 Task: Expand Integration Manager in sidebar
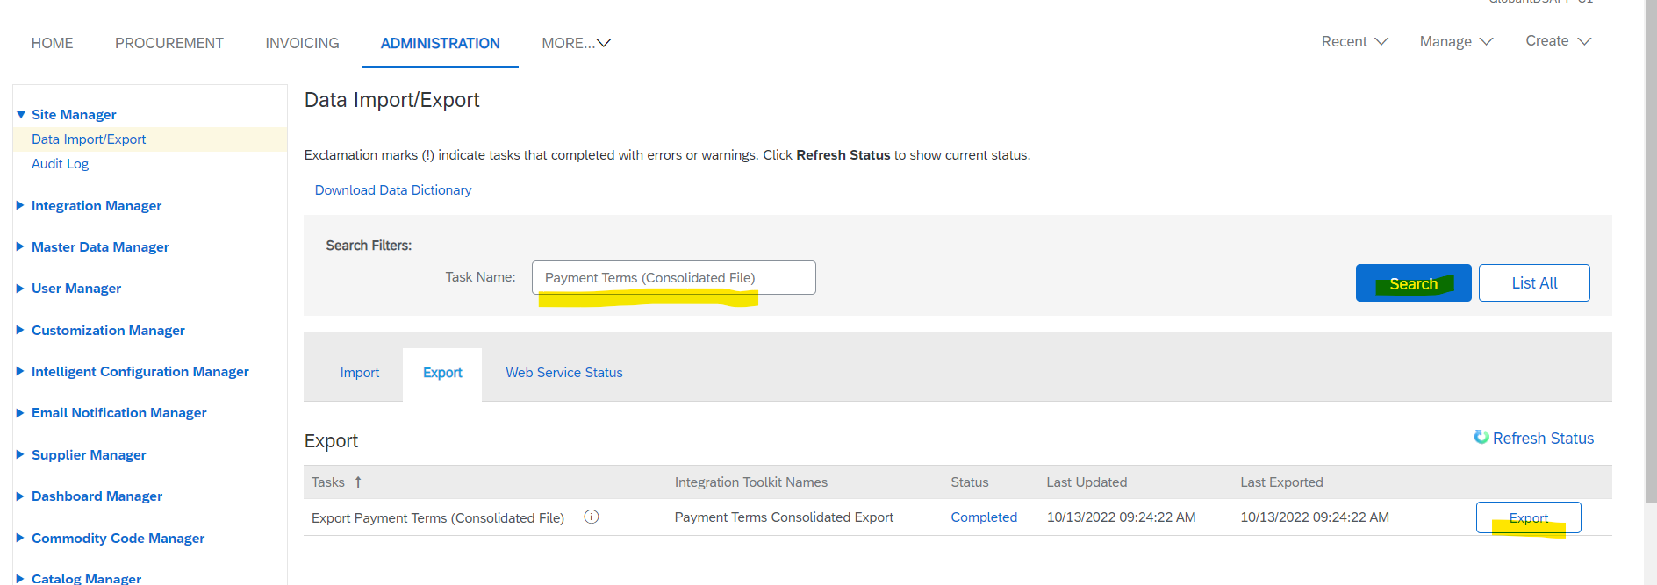(x=21, y=206)
